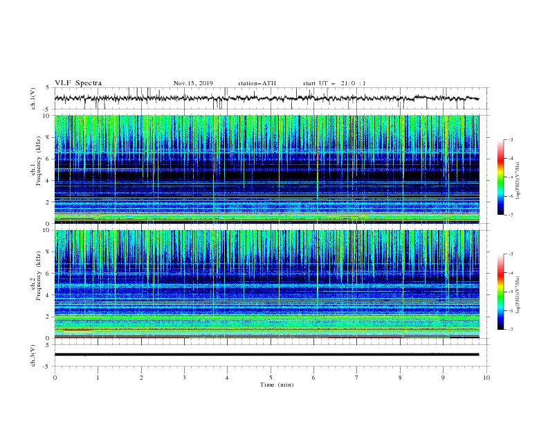Click the ch.1 Frequency (kHz) axis label
548x424 pixels.
[36, 161]
